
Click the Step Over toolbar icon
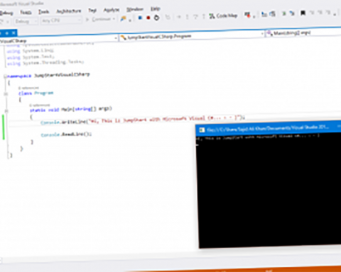point(195,16)
